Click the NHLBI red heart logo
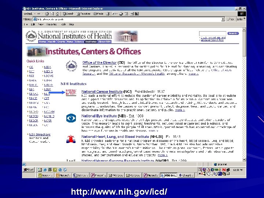 click(x=71, y=139)
